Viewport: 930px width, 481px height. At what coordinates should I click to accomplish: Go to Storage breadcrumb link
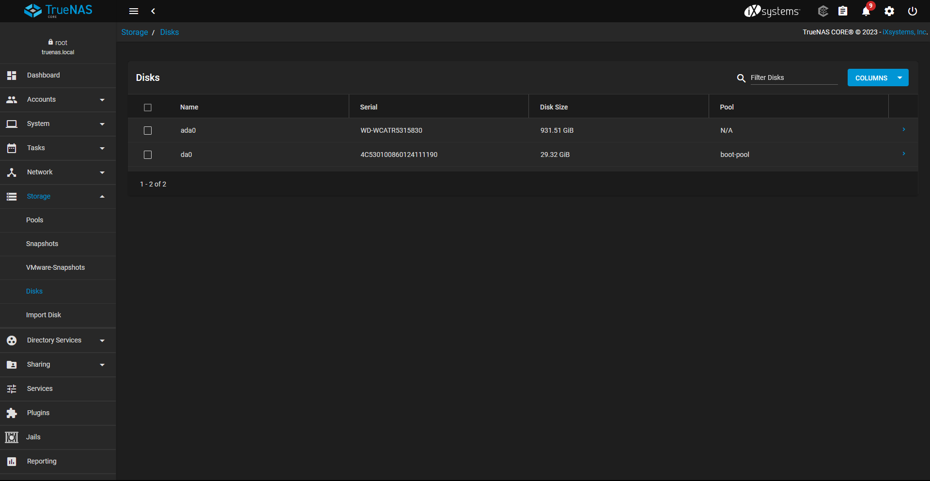[135, 32]
